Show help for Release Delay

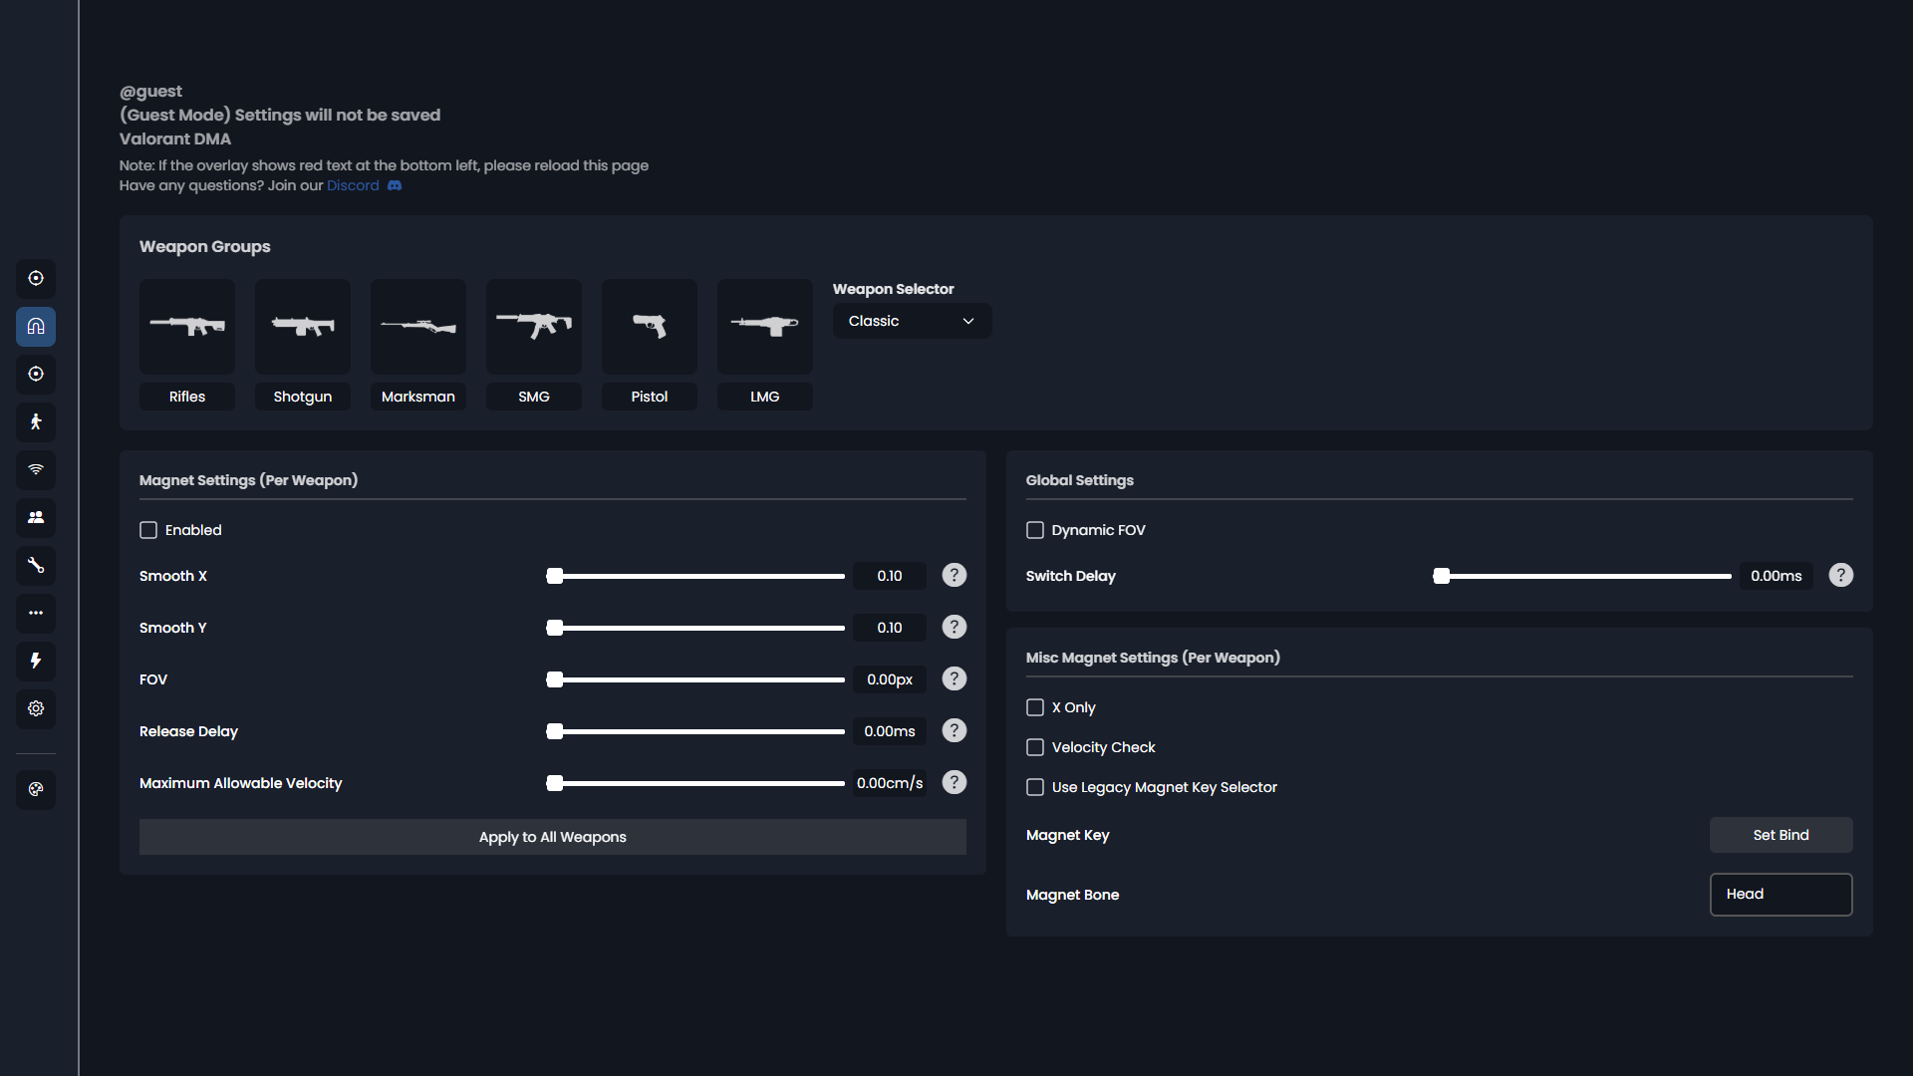[x=955, y=731]
